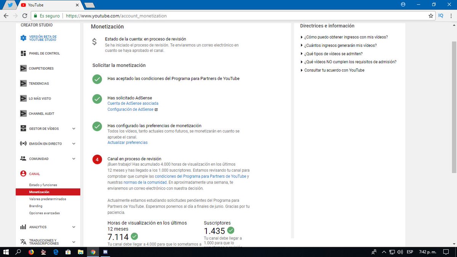Open Opciones avanzadas
This screenshot has width=457, height=257.
(x=45, y=213)
